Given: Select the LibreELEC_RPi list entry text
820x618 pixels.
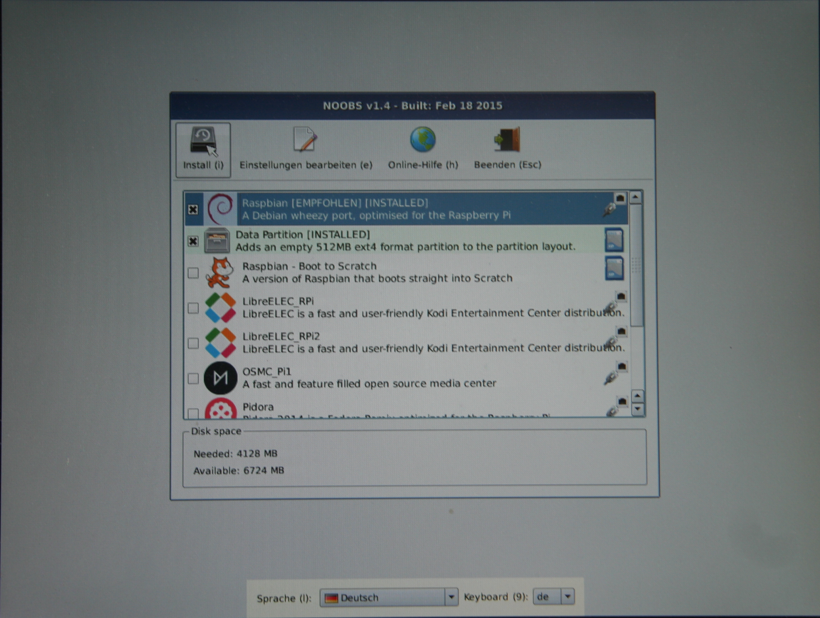Looking at the screenshot, I should pyautogui.click(x=278, y=301).
